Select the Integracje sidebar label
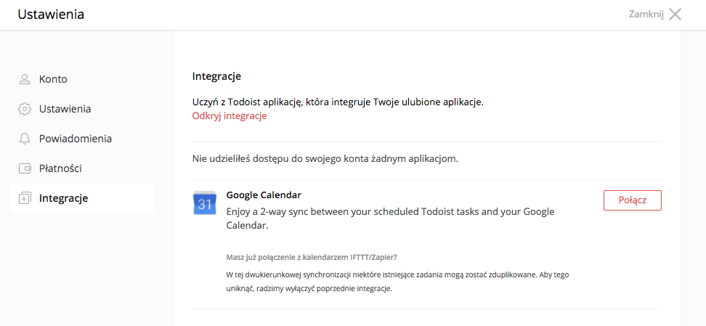This screenshot has width=706, height=326. [x=63, y=198]
